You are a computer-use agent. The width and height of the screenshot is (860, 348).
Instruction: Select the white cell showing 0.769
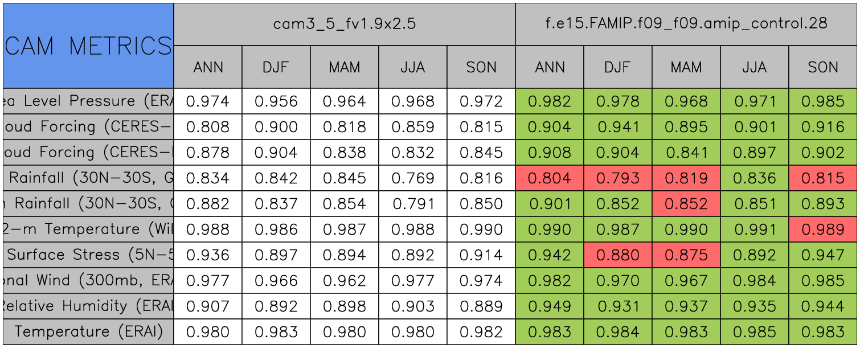coord(413,178)
